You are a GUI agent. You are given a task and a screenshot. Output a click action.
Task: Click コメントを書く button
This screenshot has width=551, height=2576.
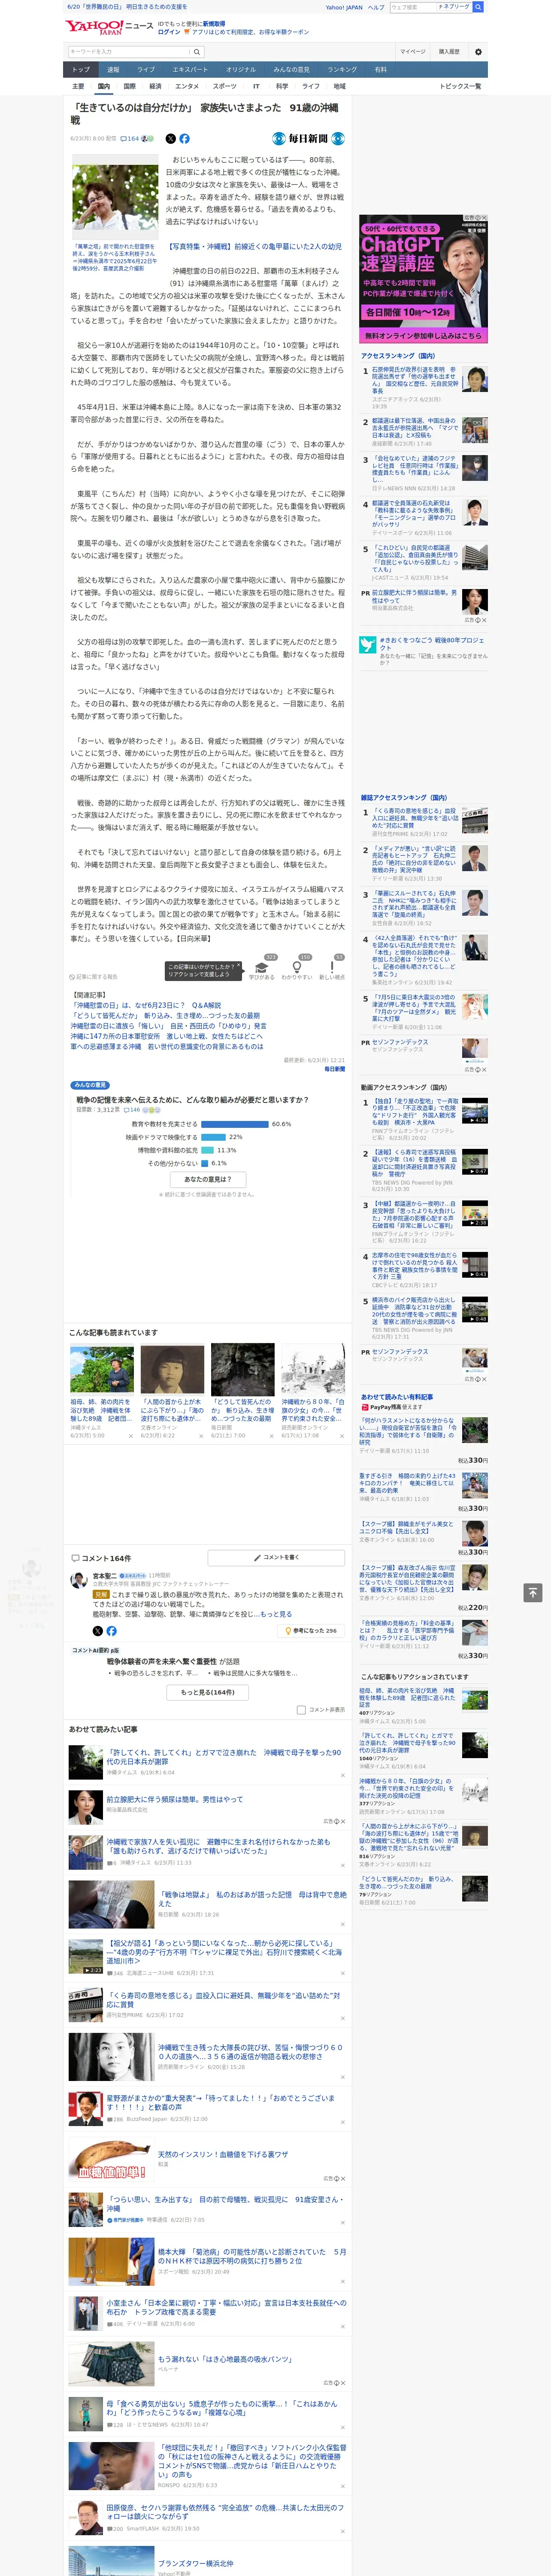click(276, 1558)
